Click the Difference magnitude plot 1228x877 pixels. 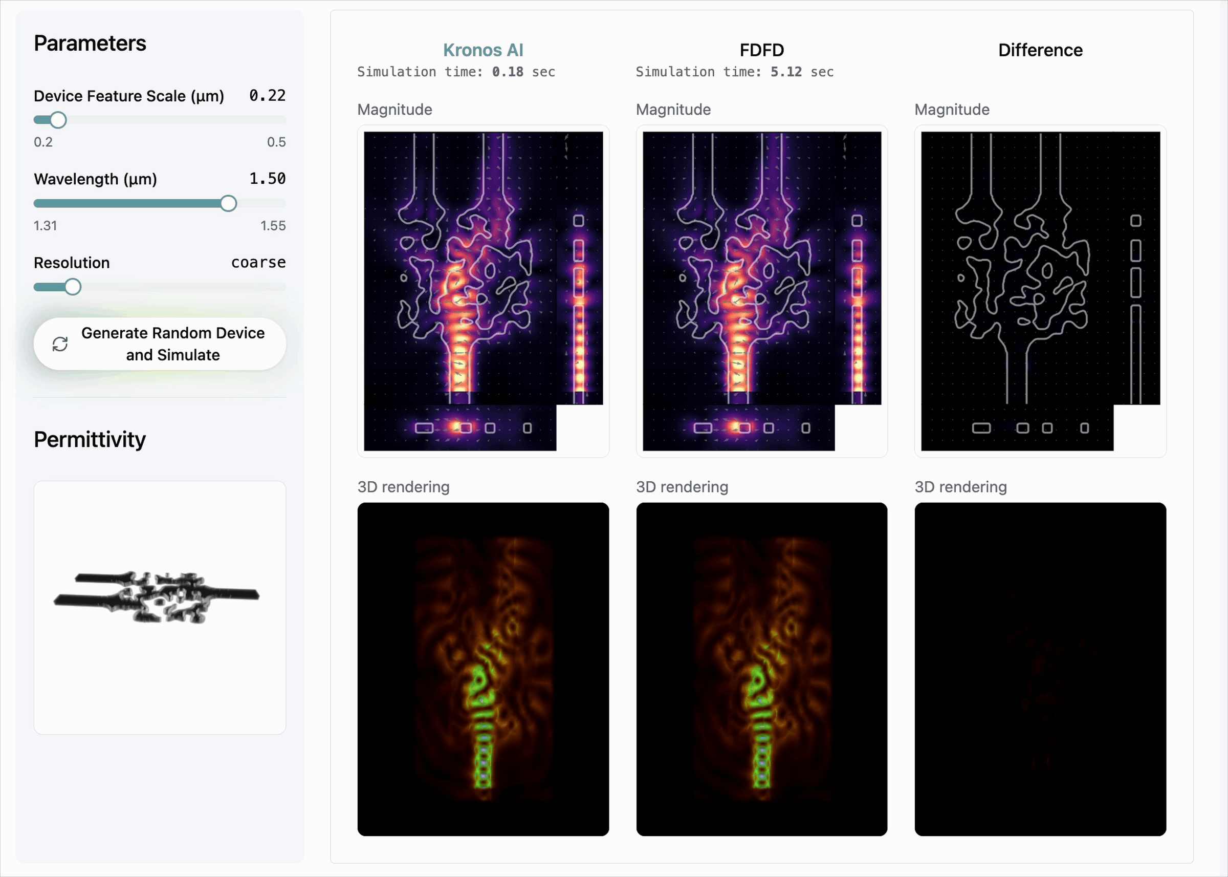[x=1040, y=291]
